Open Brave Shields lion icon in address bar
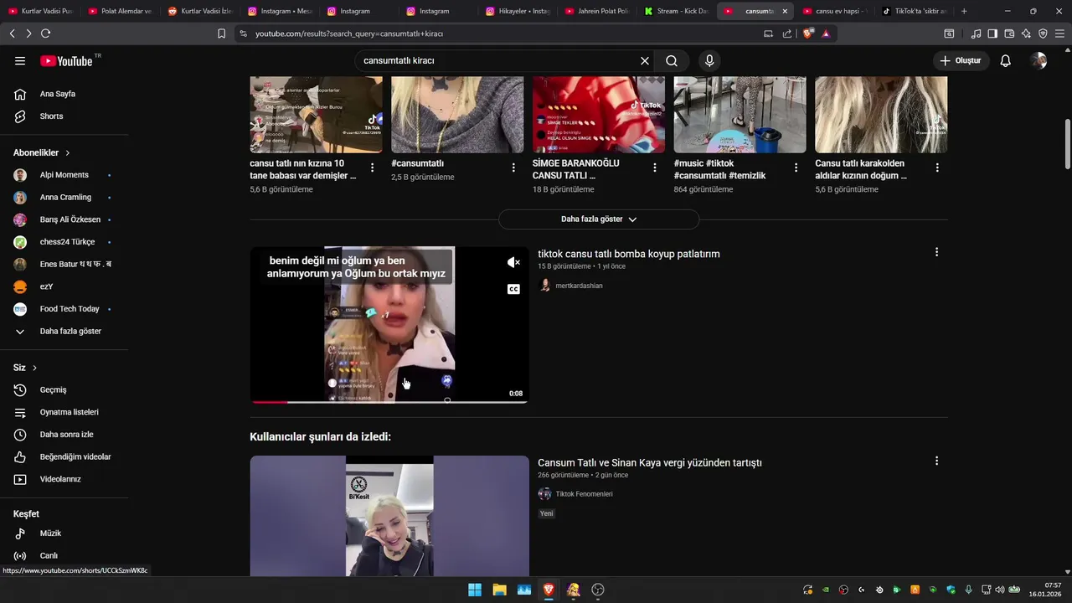1072x603 pixels. pyautogui.click(x=808, y=33)
